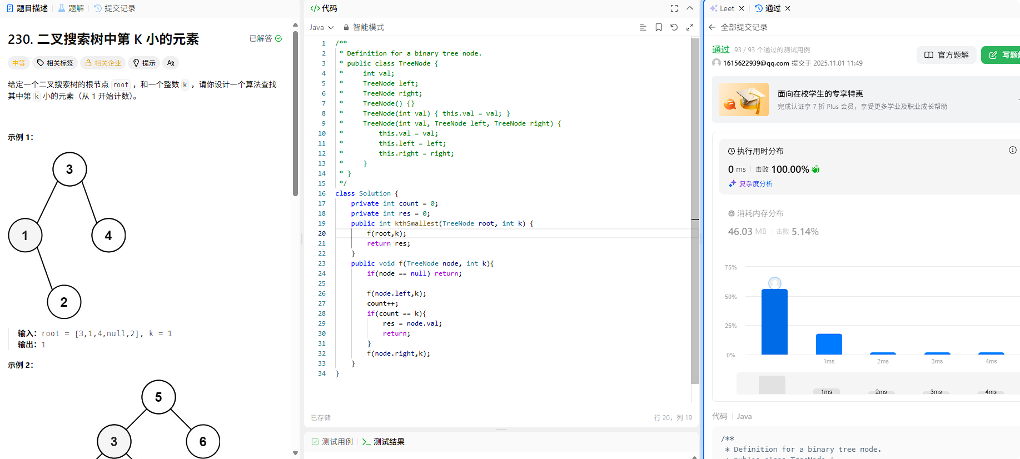Click the code line 'res = node.val;'
1020x459 pixels.
point(412,323)
